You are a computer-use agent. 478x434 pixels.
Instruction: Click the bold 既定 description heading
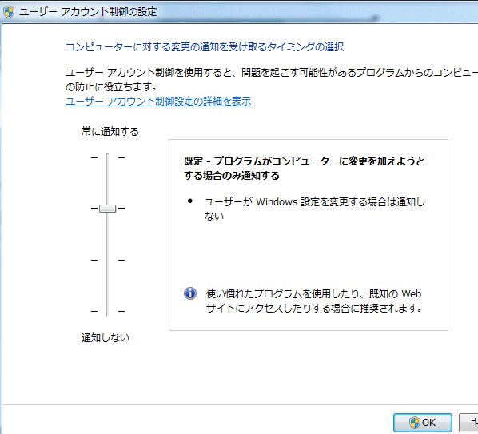coord(305,168)
